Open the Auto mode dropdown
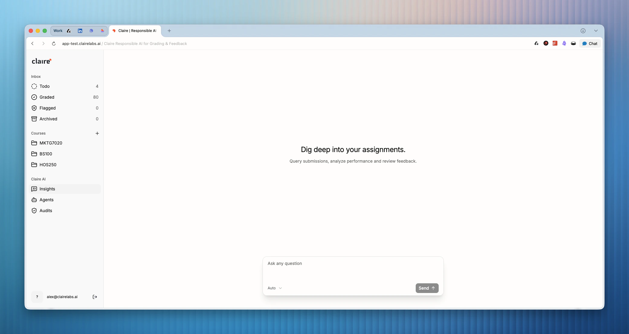Image resolution: width=629 pixels, height=334 pixels. point(275,288)
